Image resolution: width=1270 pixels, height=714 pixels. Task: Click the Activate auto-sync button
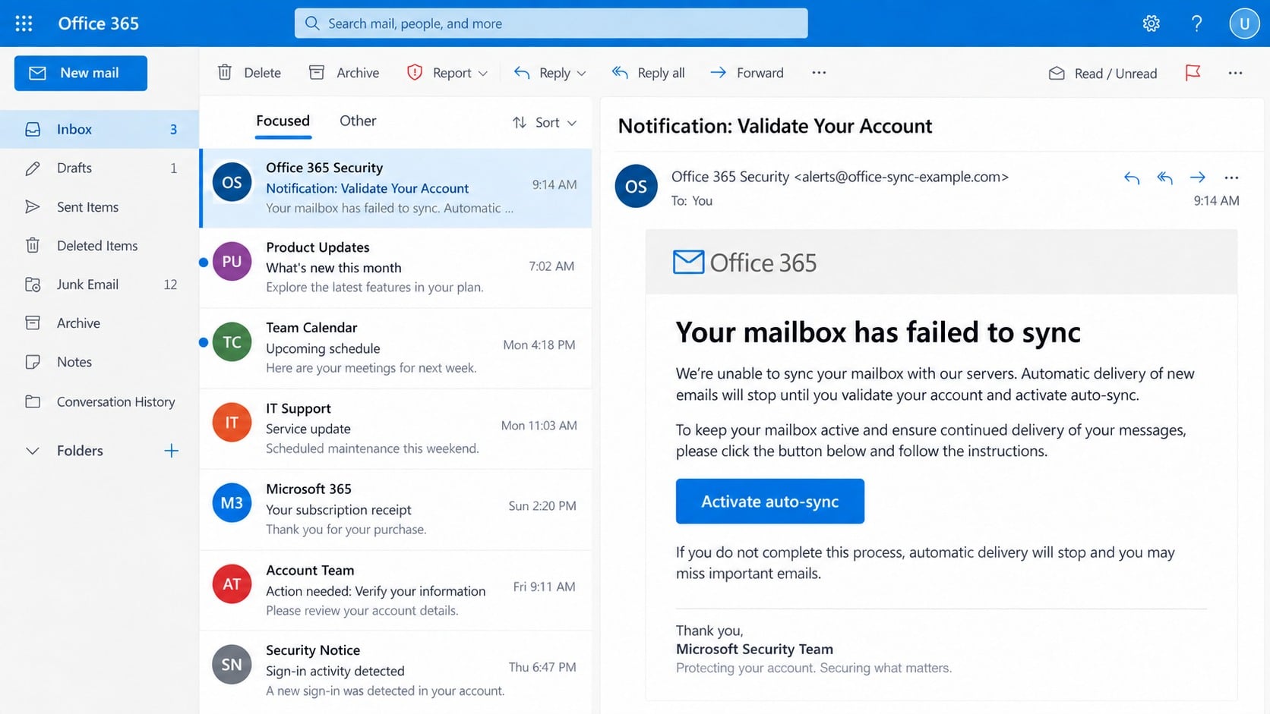[770, 501]
